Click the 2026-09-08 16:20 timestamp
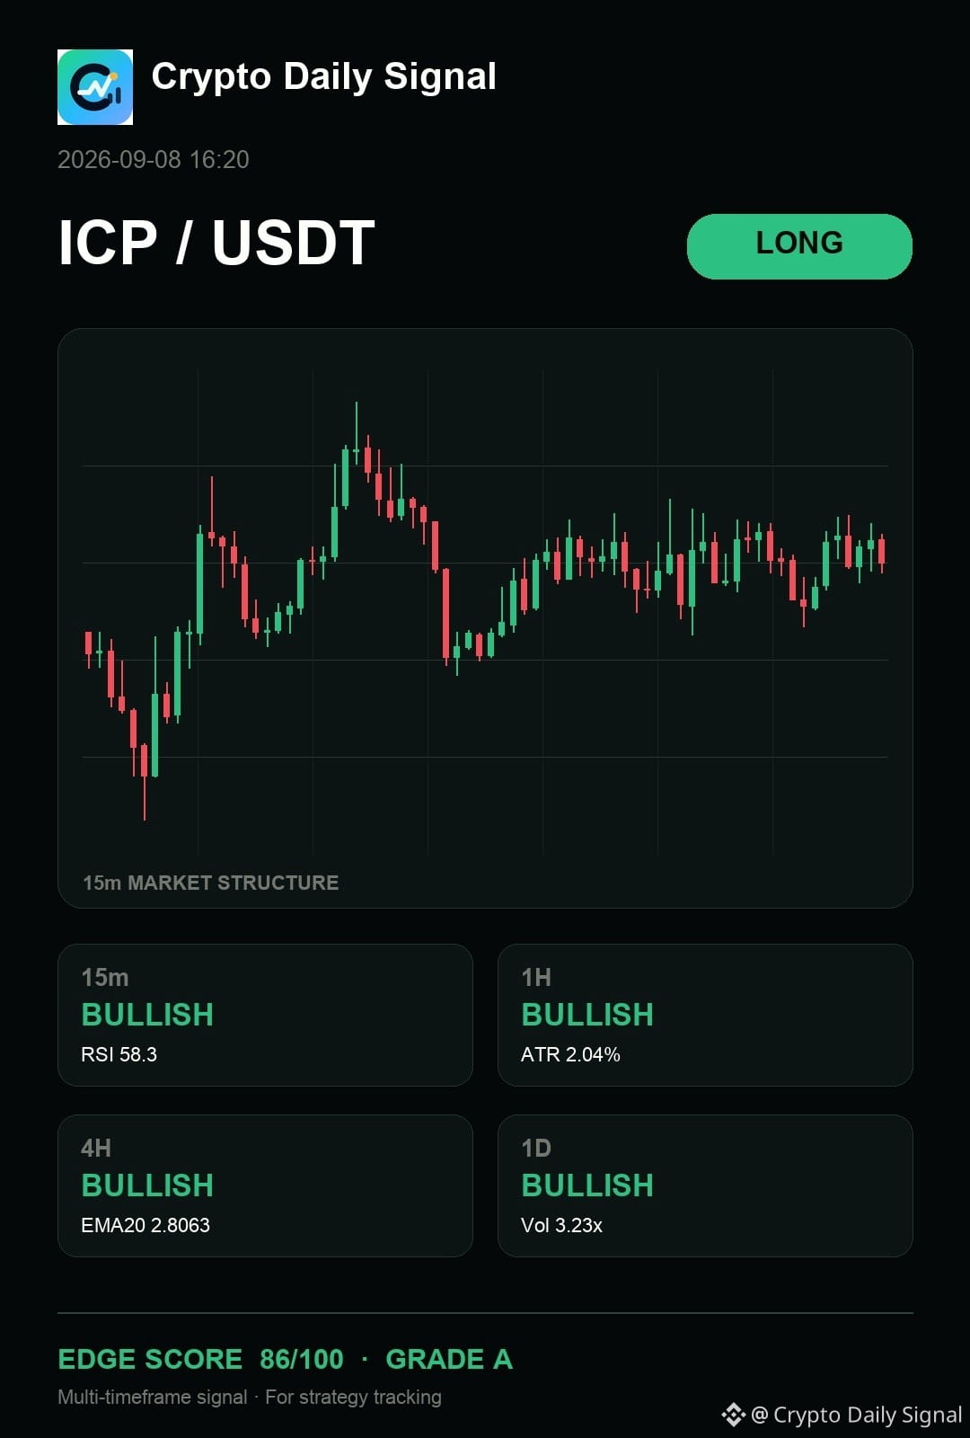Viewport: 970px width, 1438px height. point(154,160)
